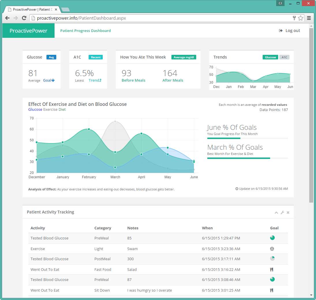Close the Patient Activity Tracking panel
316x300 pixels.
point(288,213)
